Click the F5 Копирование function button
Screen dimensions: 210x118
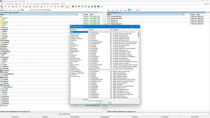click(75, 117)
